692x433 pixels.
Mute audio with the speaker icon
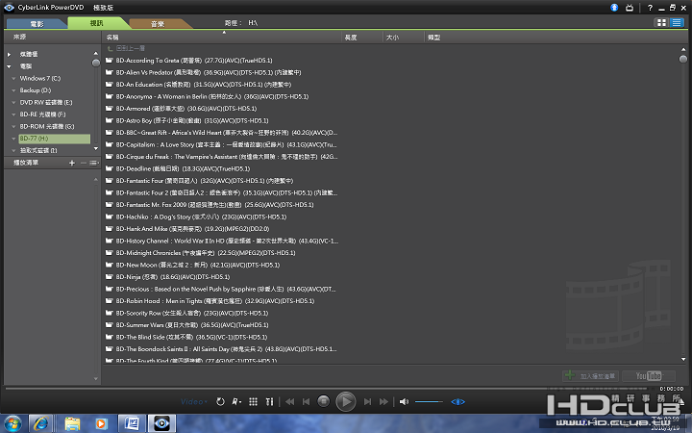pos(404,401)
